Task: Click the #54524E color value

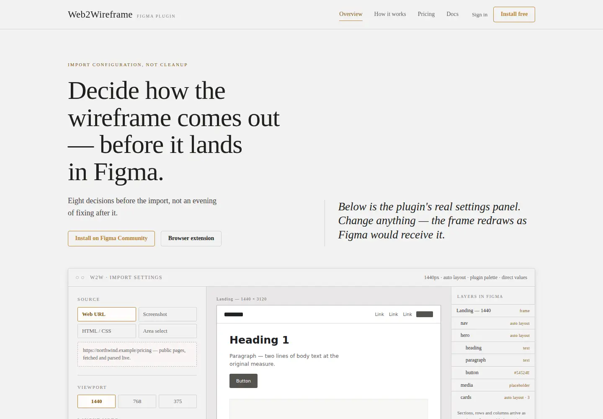Action: point(522,373)
